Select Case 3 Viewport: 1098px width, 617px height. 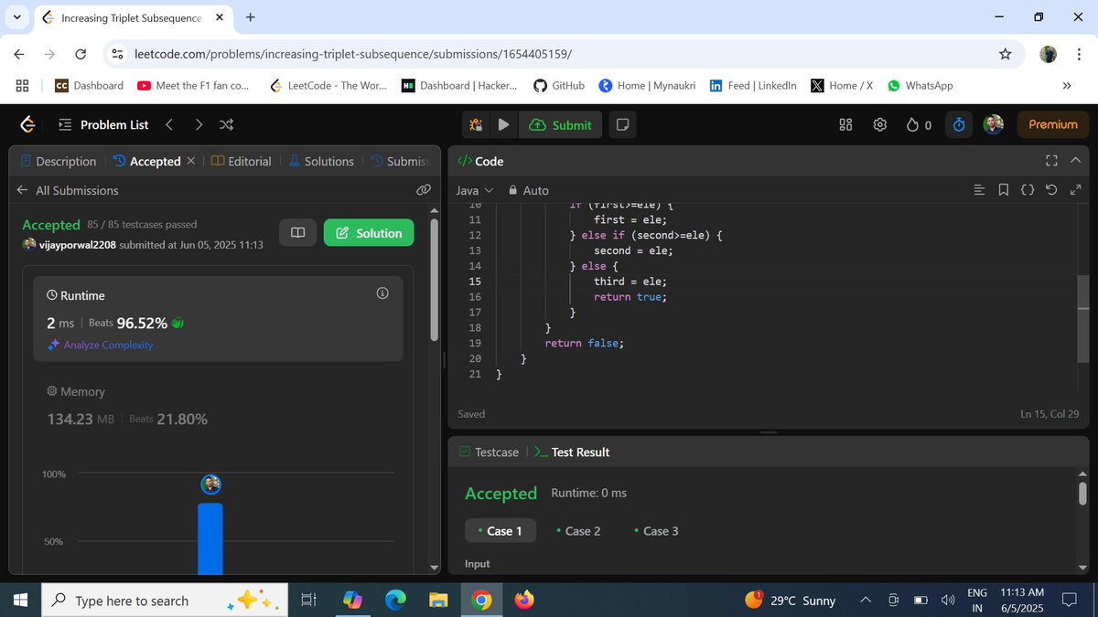coord(656,531)
